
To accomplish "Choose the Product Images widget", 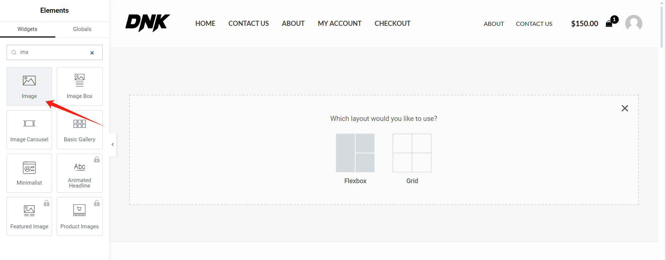I will pyautogui.click(x=79, y=216).
